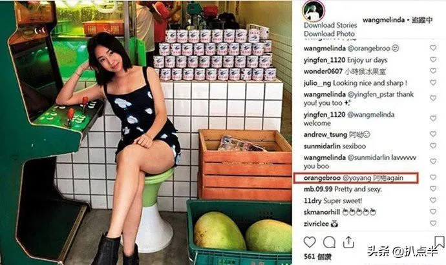Image resolution: width=446 pixels, height=265 pixels.
Task: Click Download Stories
Action: (330, 25)
